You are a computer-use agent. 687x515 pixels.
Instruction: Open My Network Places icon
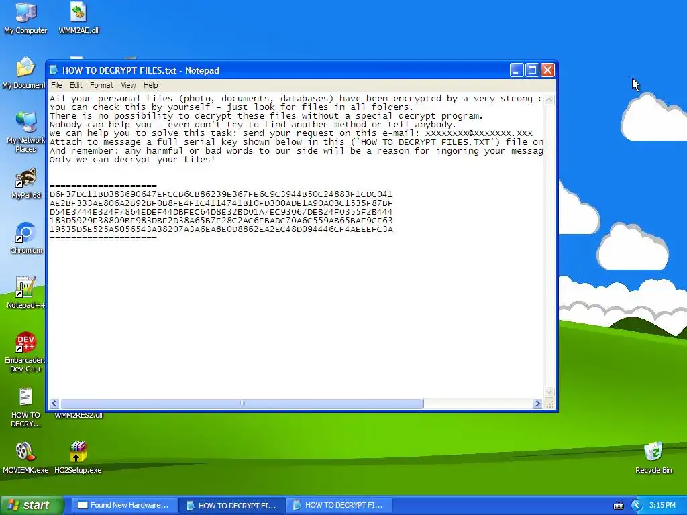tap(25, 131)
